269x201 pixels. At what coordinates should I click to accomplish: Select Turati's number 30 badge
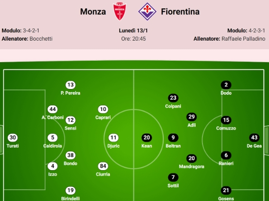point(13,137)
